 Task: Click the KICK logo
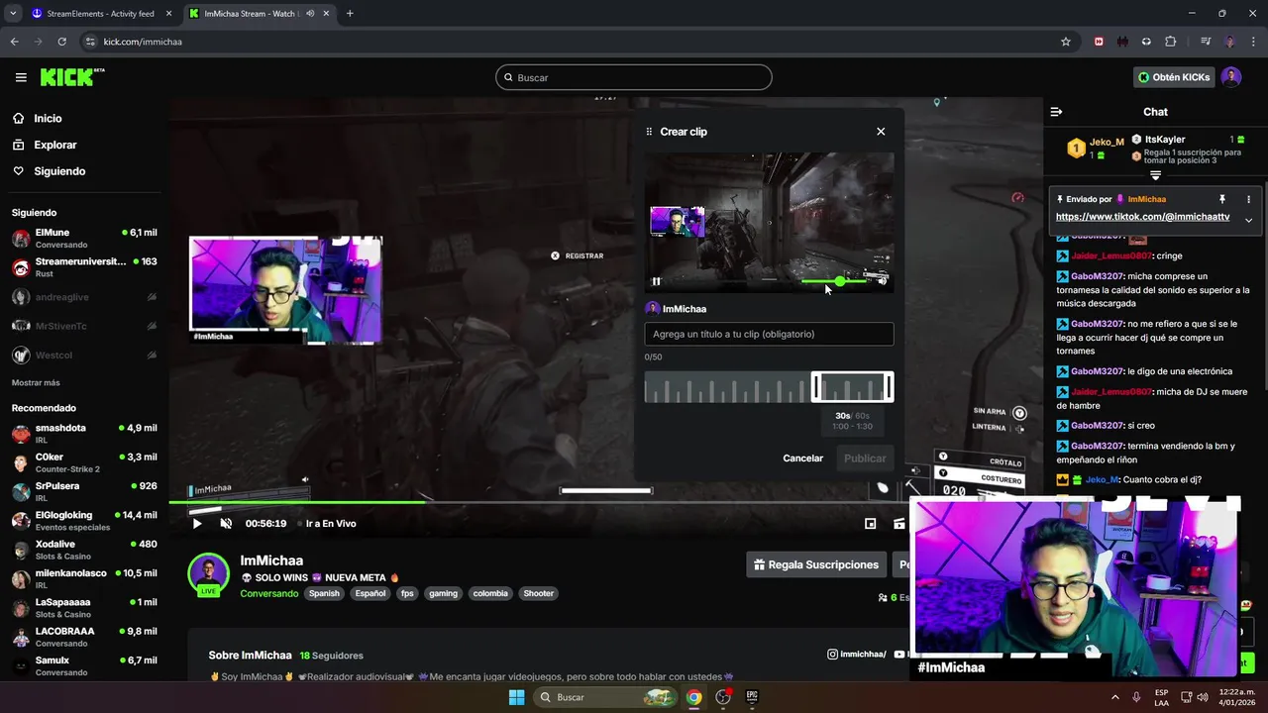click(71, 77)
